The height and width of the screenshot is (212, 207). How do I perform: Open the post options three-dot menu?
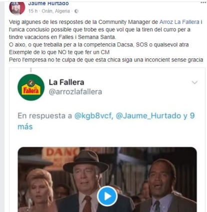click(x=203, y=2)
